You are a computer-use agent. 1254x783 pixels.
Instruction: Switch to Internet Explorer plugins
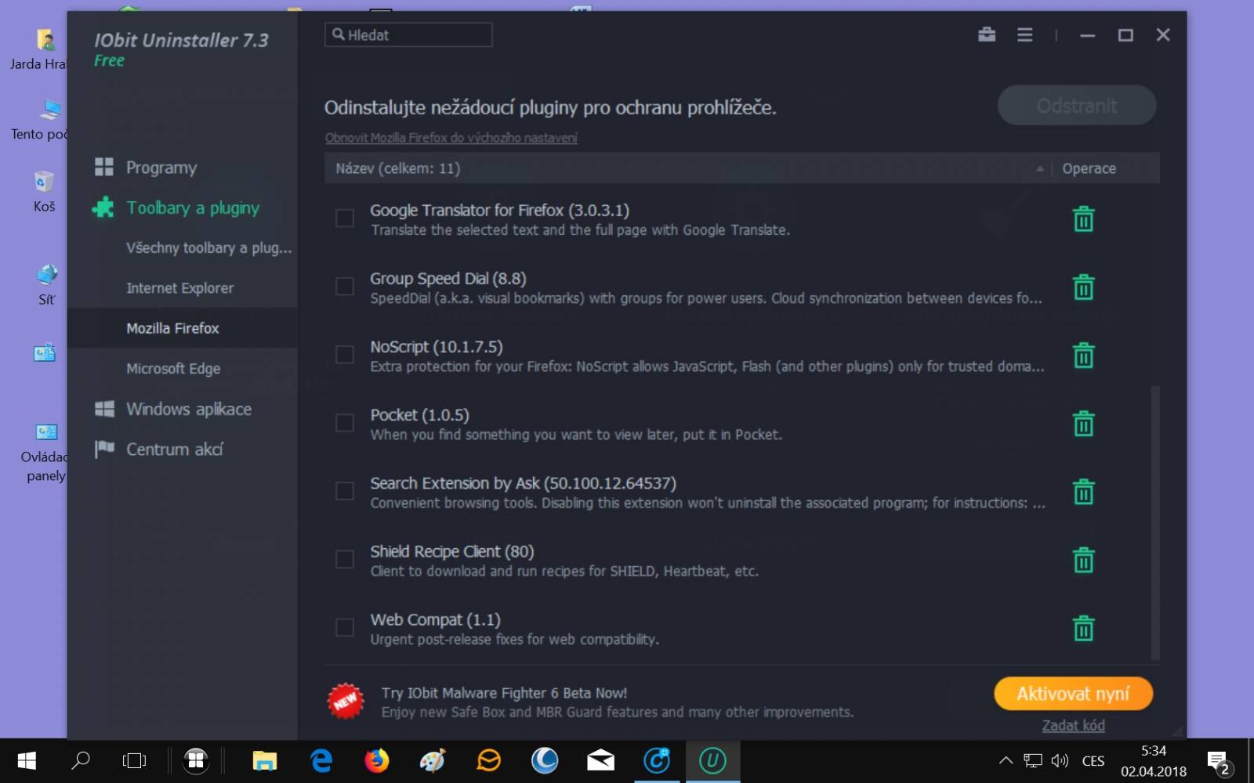[182, 288]
